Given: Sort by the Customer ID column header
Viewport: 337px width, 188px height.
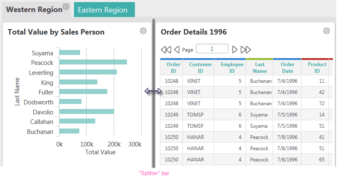Looking at the screenshot, I should [200, 68].
